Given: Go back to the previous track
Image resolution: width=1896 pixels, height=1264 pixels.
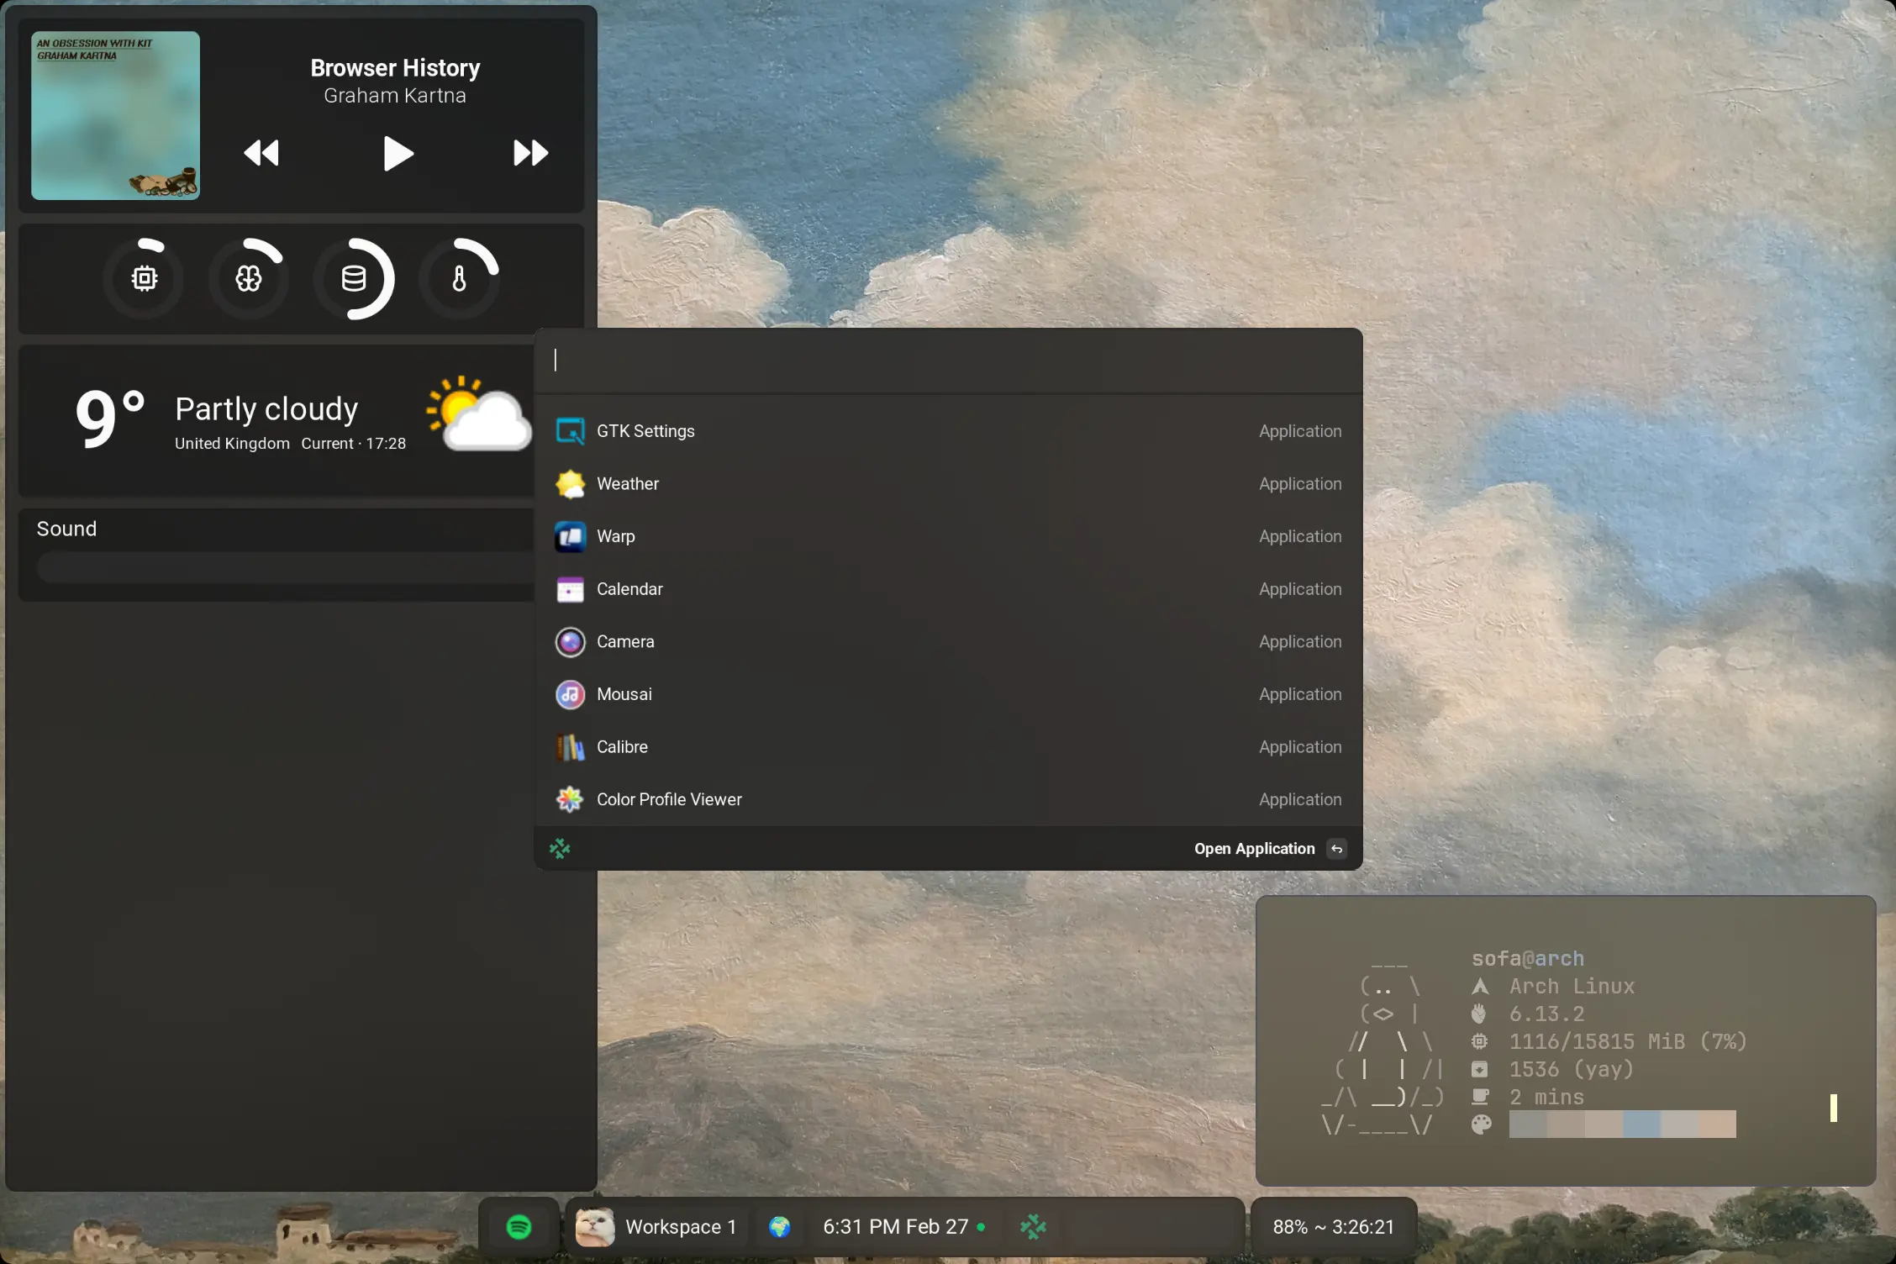Looking at the screenshot, I should pyautogui.click(x=261, y=153).
